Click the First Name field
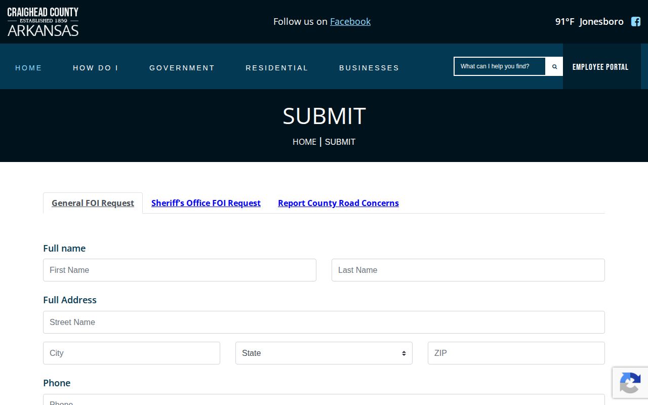The width and height of the screenshot is (648, 405). click(x=180, y=270)
